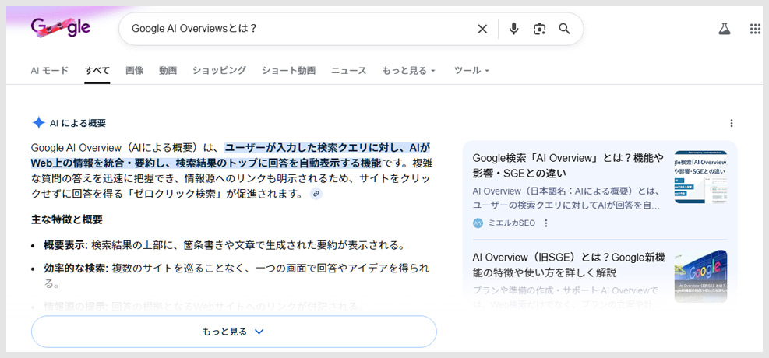Start voice search with microphone icon
This screenshot has height=358, width=769.
tap(513, 29)
